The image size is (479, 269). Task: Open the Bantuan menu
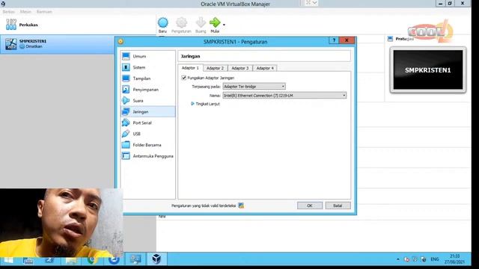[44, 12]
